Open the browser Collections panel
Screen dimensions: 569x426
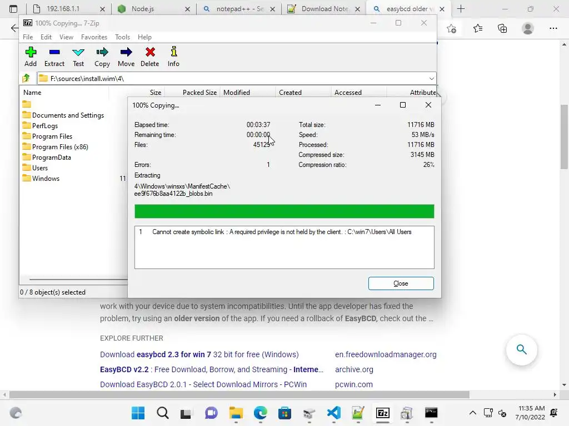pos(502,28)
